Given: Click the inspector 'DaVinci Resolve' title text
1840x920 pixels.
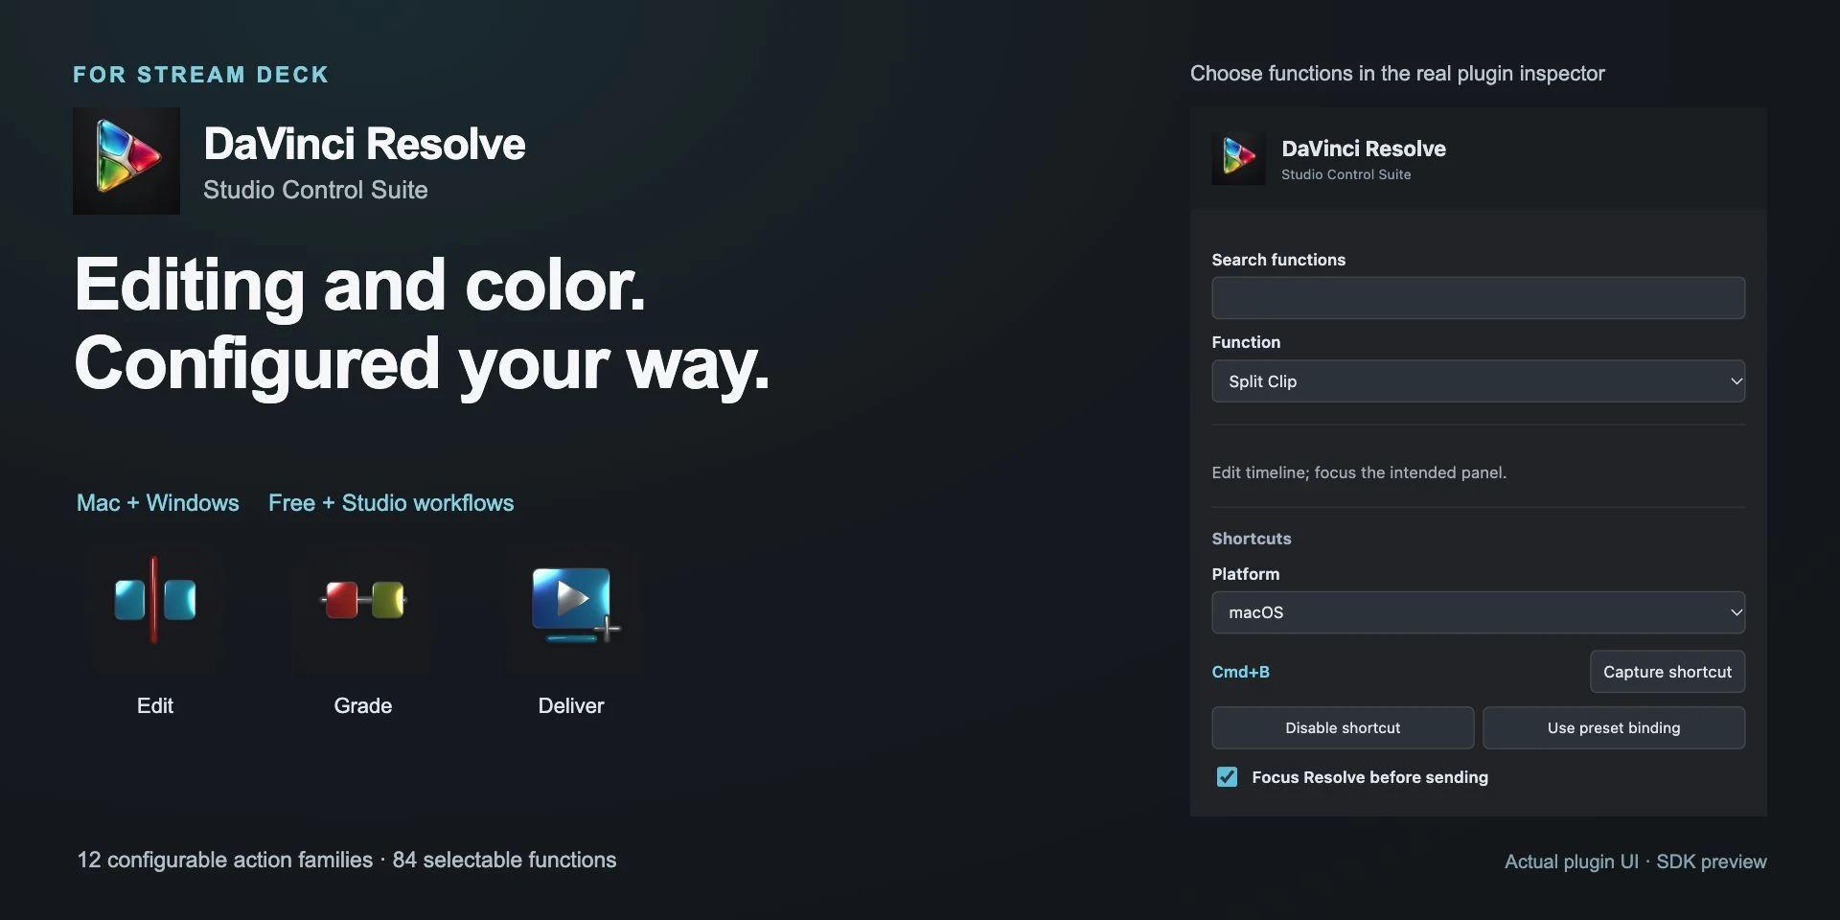Looking at the screenshot, I should [x=1364, y=149].
